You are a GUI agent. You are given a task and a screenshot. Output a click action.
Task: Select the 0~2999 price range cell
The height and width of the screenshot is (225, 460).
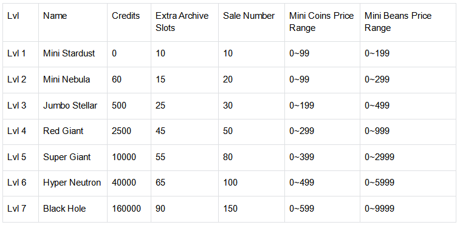click(379, 157)
